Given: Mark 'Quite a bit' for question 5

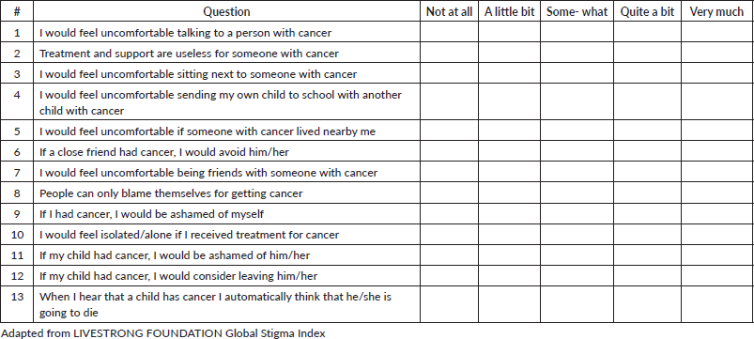Looking at the screenshot, I should coord(647,131).
